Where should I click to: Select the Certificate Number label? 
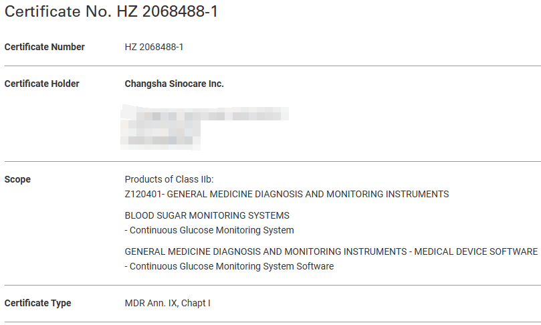coord(45,47)
